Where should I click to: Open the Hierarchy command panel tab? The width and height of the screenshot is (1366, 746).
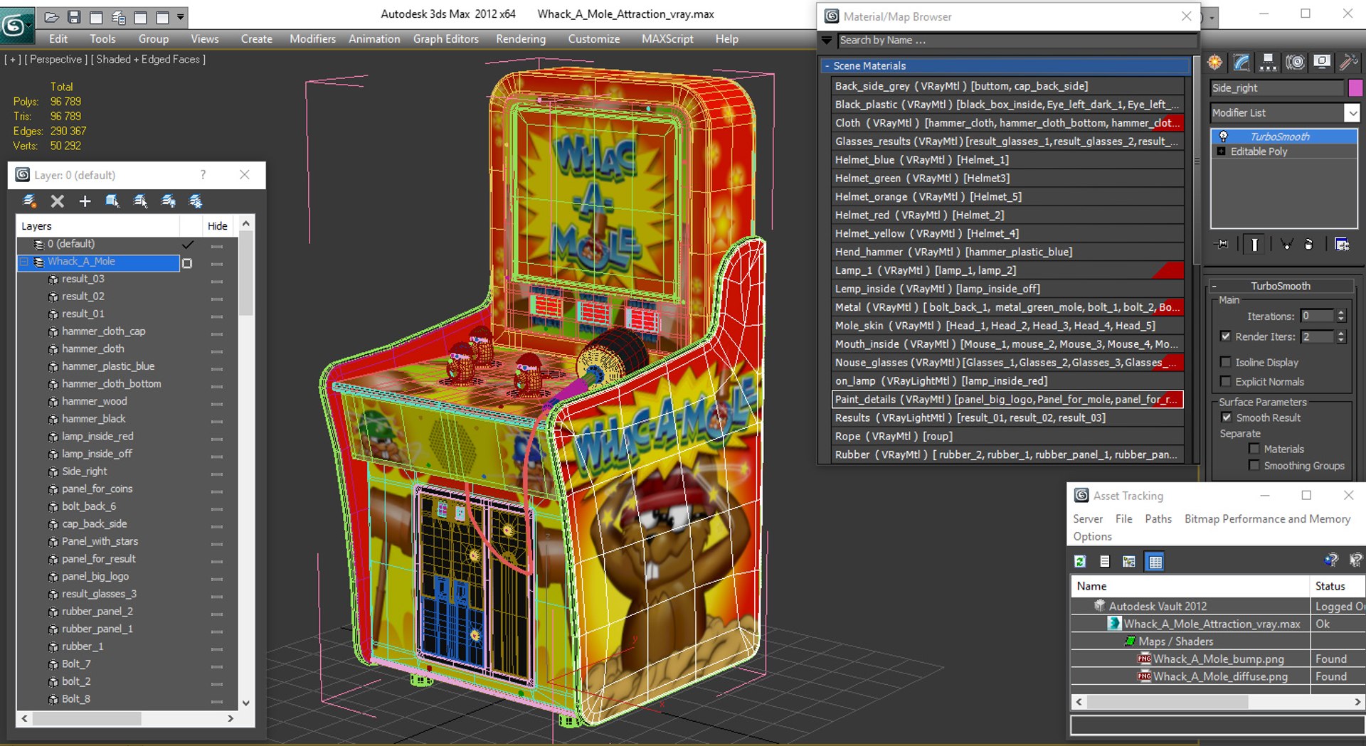coord(1268,63)
